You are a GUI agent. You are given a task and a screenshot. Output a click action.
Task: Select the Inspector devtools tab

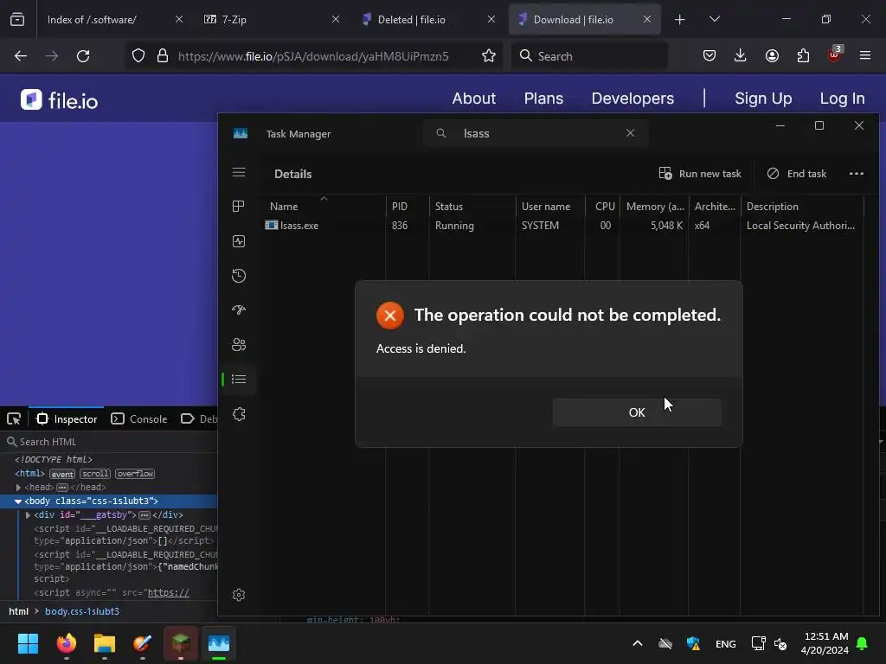point(67,419)
